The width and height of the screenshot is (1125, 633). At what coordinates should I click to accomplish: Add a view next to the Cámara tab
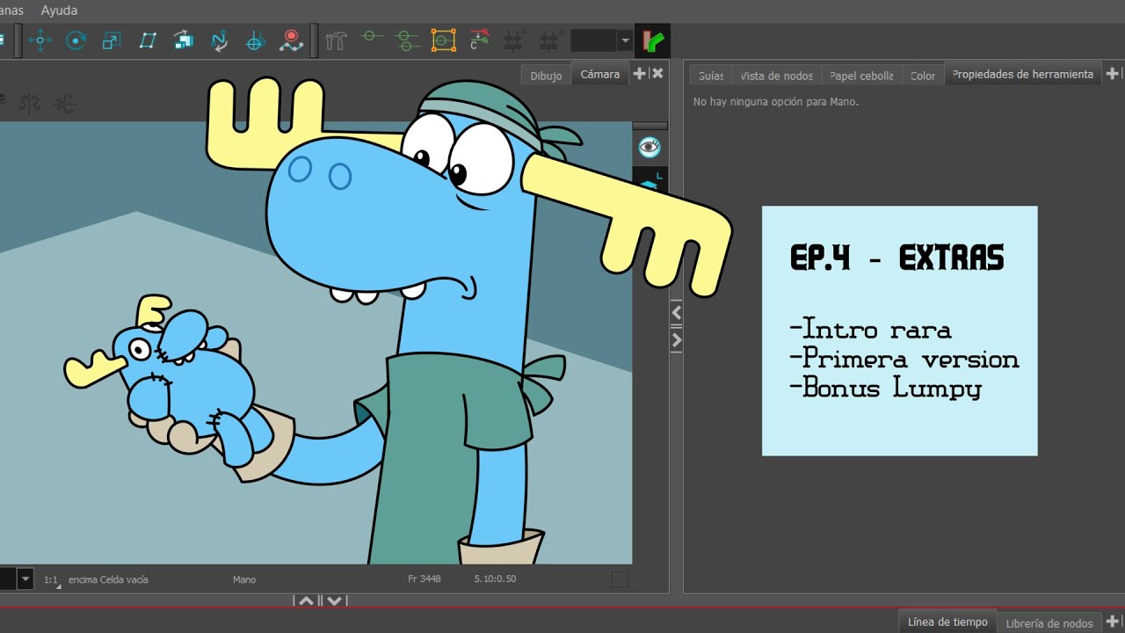tap(639, 74)
